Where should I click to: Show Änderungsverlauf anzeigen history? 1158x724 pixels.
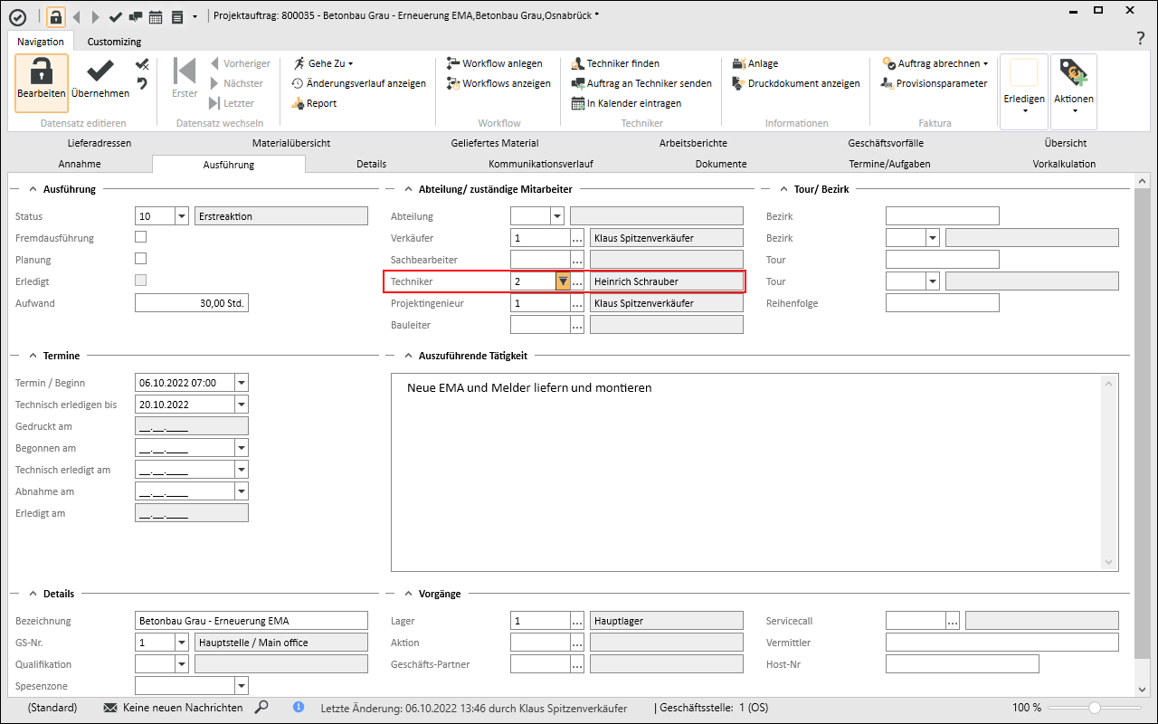coord(359,83)
